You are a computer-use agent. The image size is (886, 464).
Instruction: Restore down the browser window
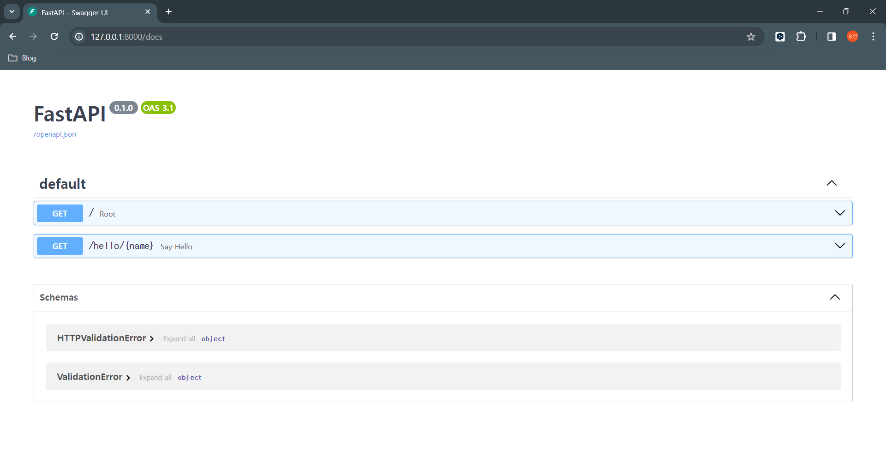point(846,12)
